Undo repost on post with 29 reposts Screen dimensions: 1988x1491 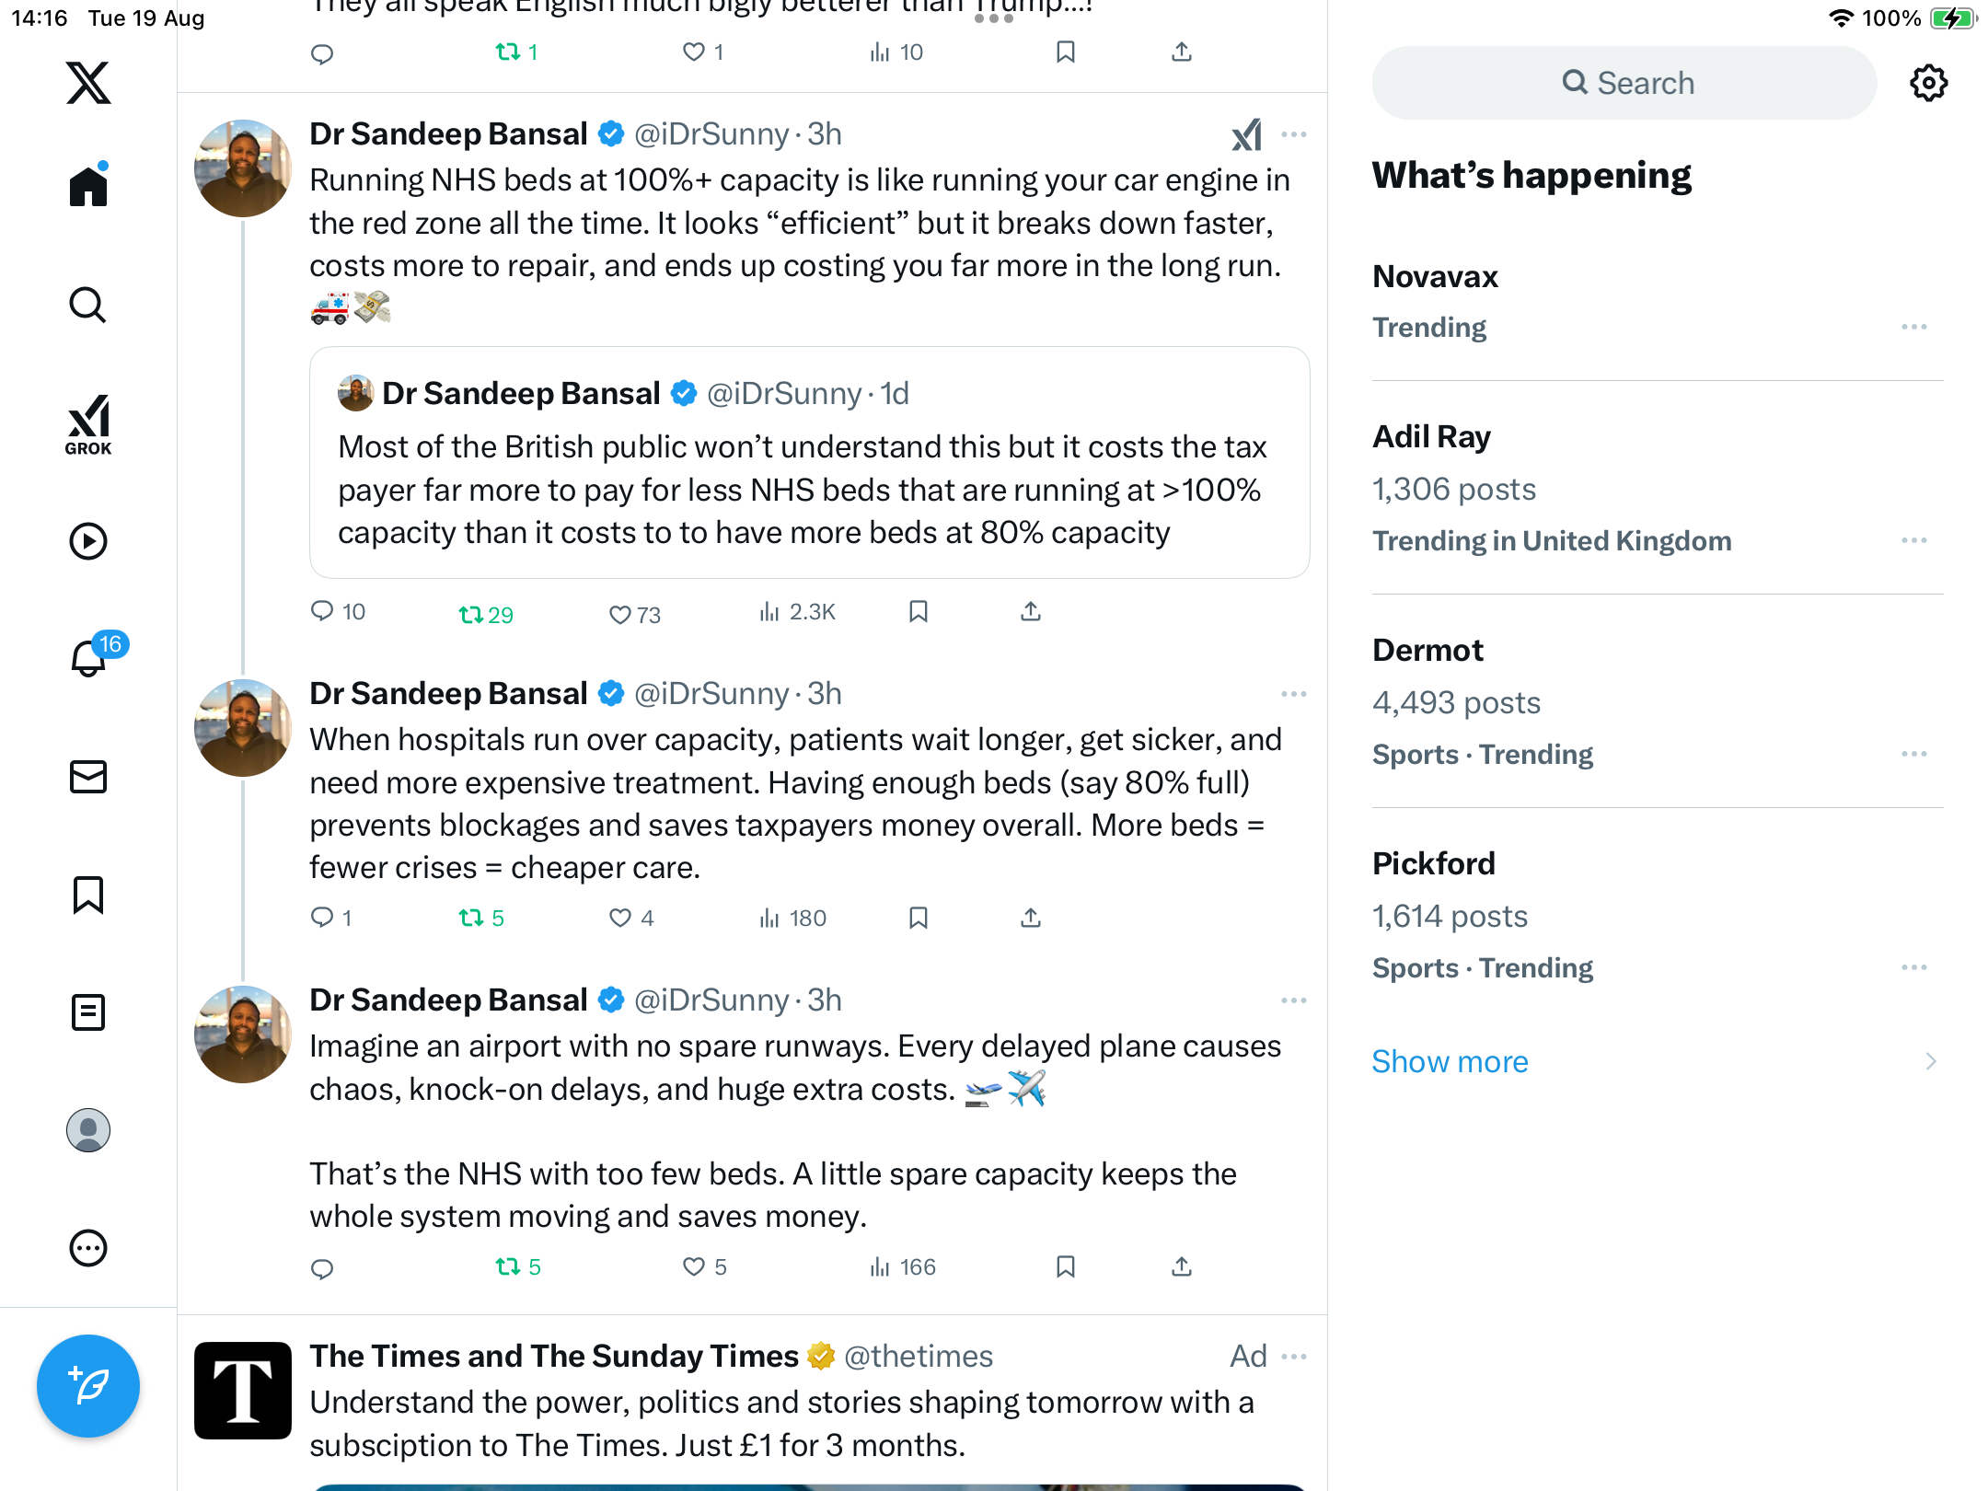coord(471,614)
